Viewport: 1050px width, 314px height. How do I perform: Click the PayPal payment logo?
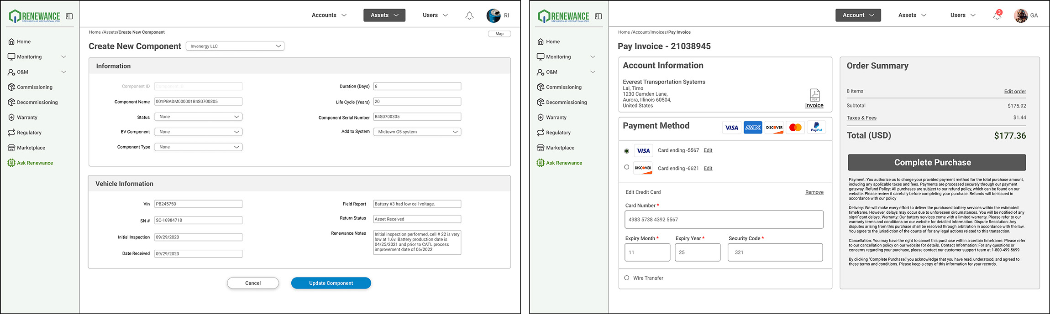[816, 127]
